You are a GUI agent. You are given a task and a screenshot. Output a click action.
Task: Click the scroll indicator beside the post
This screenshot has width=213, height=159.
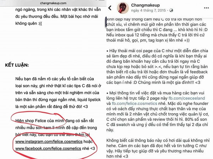click(x=106, y=22)
